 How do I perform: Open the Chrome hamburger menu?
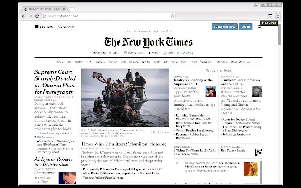[278, 16]
